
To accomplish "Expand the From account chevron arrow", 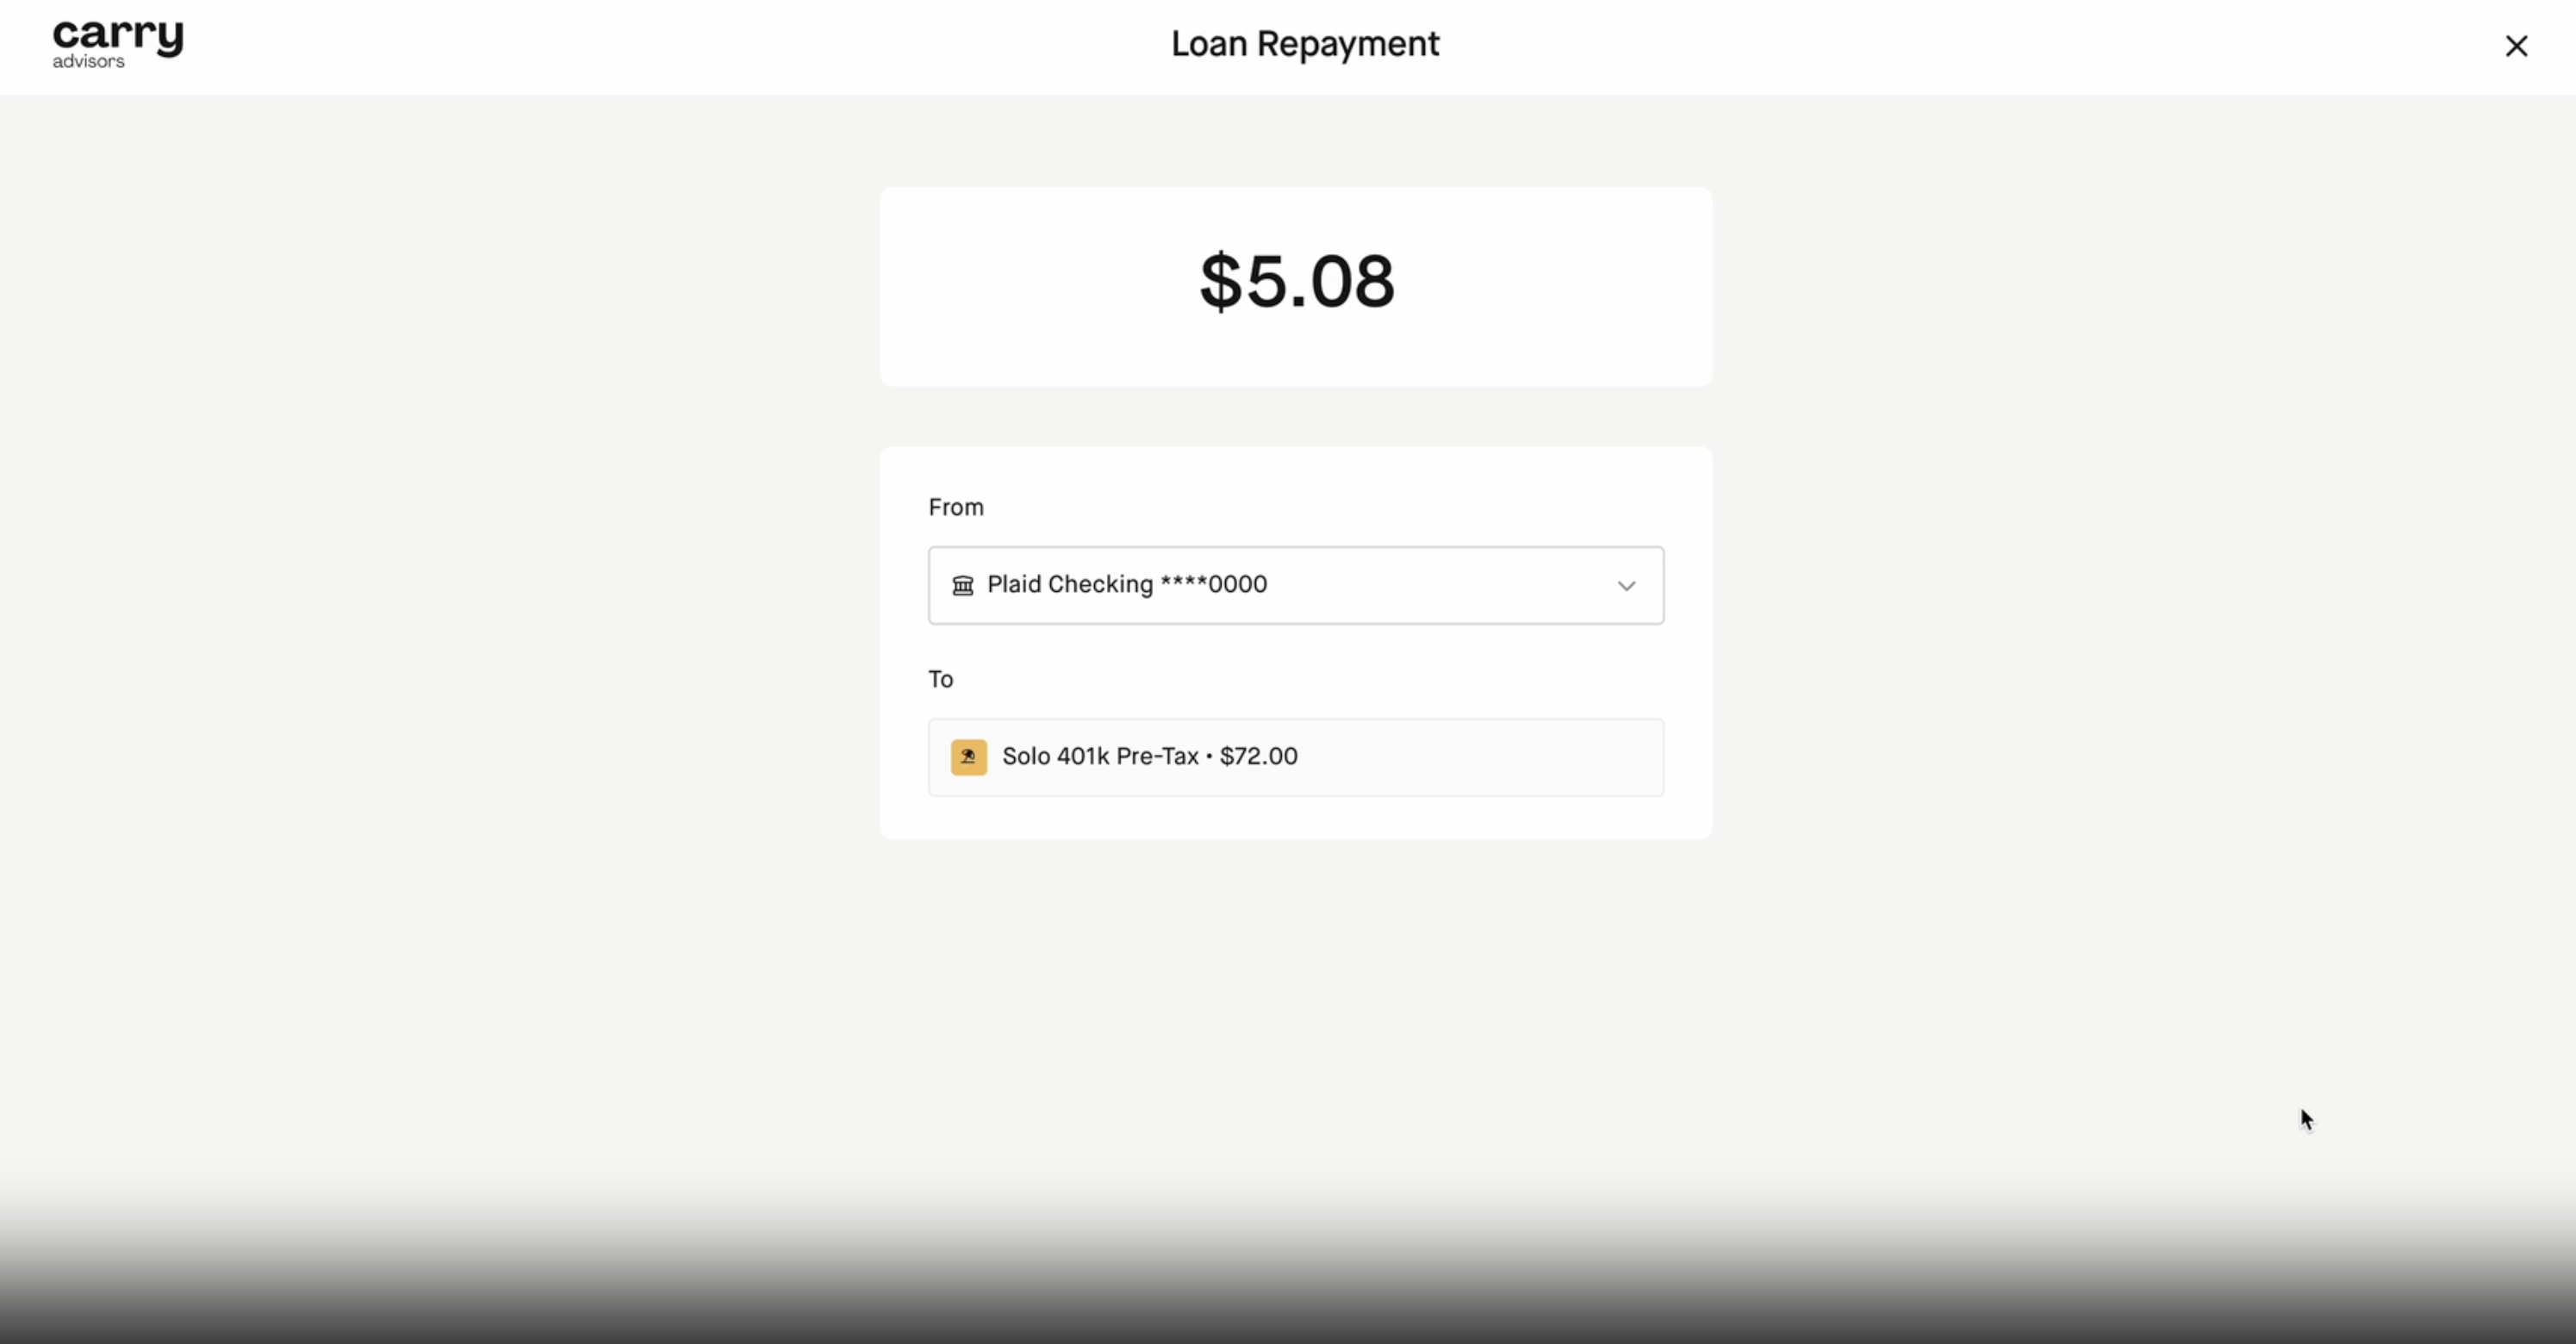I will (x=1626, y=586).
